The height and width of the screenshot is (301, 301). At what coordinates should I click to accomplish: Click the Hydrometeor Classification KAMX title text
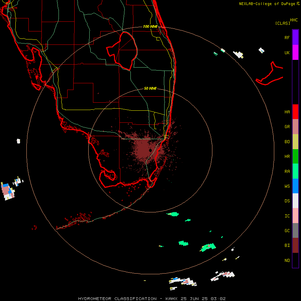152,299
